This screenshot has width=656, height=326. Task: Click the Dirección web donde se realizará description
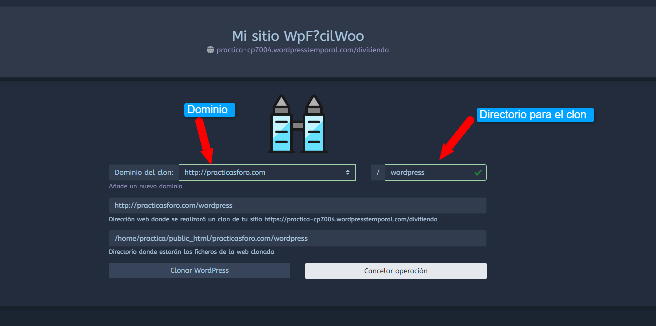(x=273, y=219)
